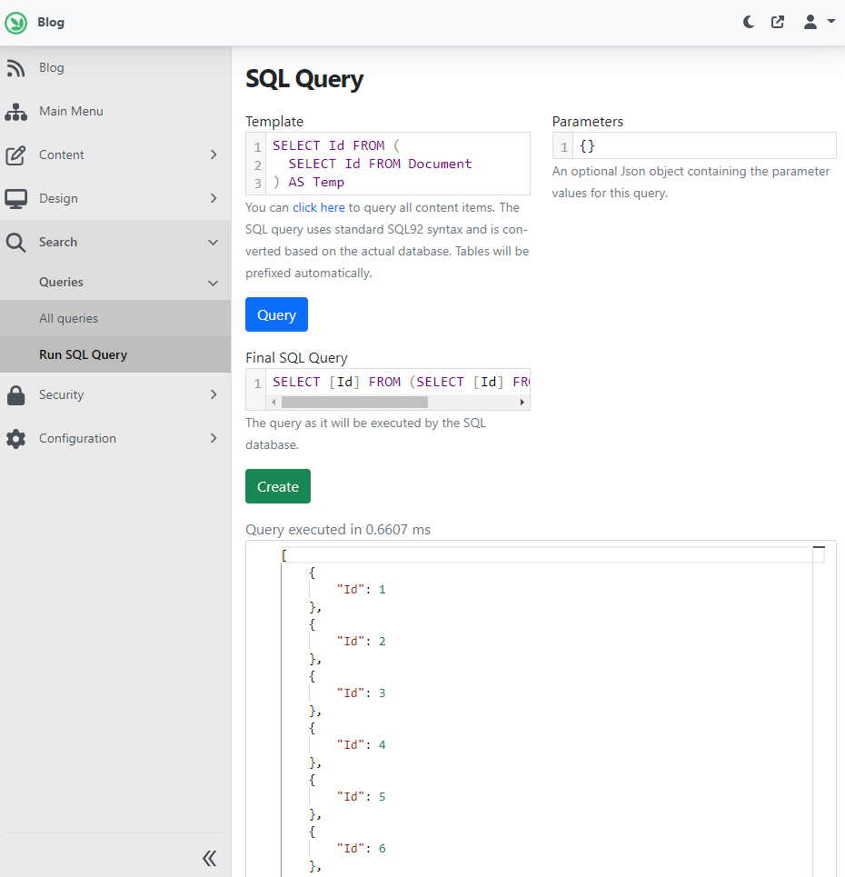Click the Final SQL Query horizontal scrollbar thumb
Screen dimensions: 845x877
(x=354, y=402)
